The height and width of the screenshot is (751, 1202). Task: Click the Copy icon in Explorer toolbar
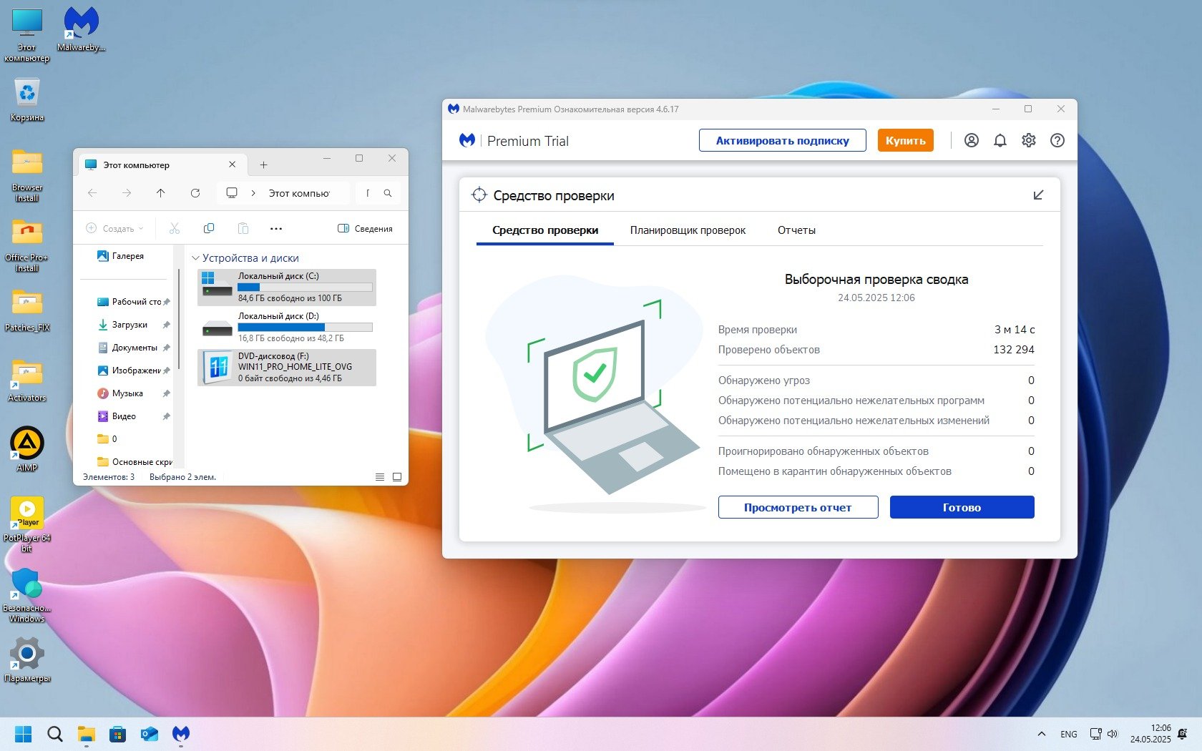point(209,228)
